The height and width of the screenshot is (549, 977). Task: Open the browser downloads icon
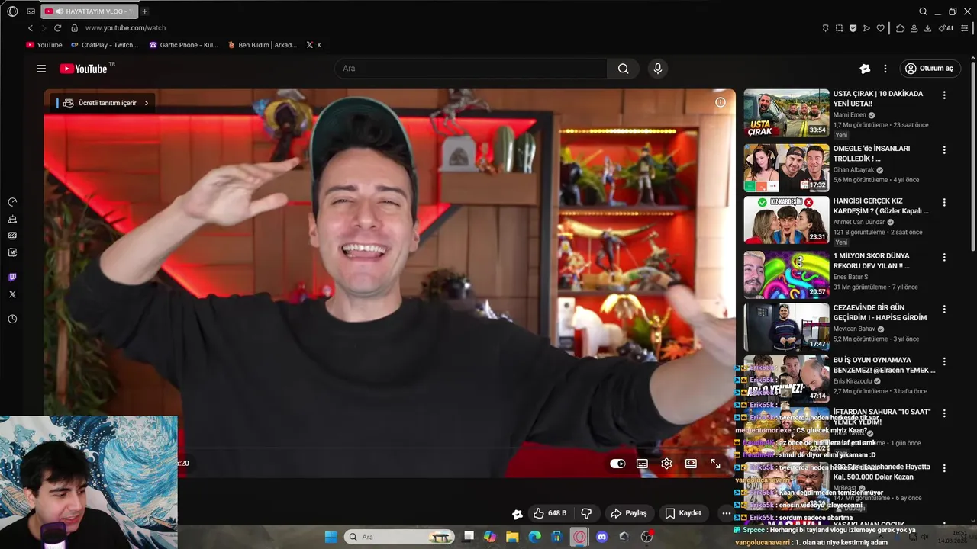click(x=927, y=28)
